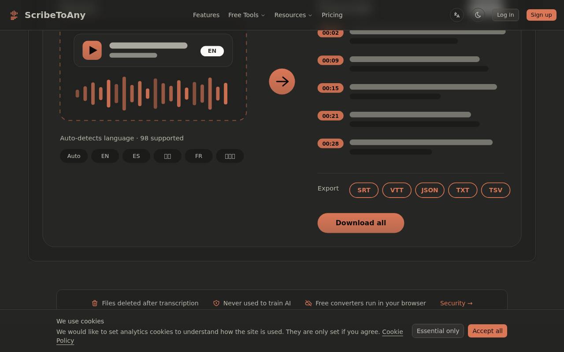Image resolution: width=564 pixels, height=352 pixels.
Task: Click the shield icon beside Never used
Action: pyautogui.click(x=216, y=303)
